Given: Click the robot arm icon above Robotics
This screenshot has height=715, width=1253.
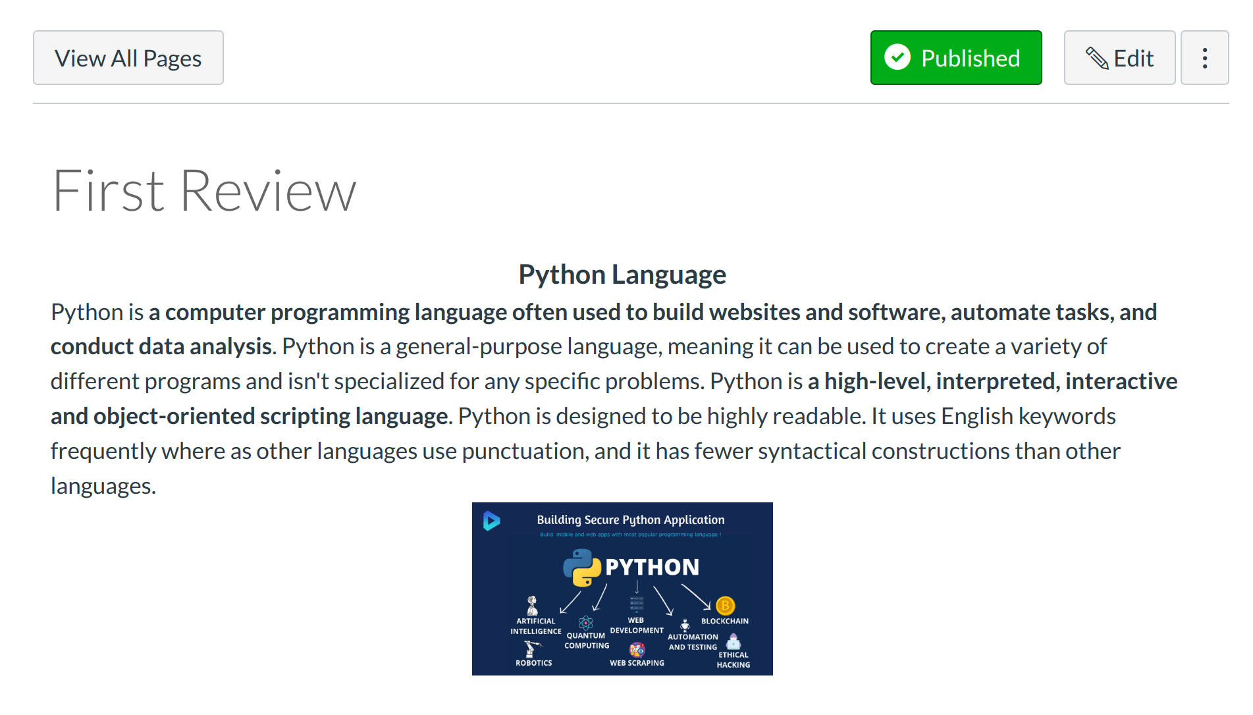Looking at the screenshot, I should 531,649.
